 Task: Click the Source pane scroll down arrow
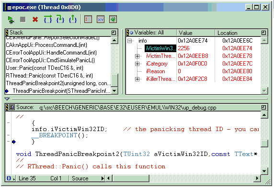coord(264,171)
